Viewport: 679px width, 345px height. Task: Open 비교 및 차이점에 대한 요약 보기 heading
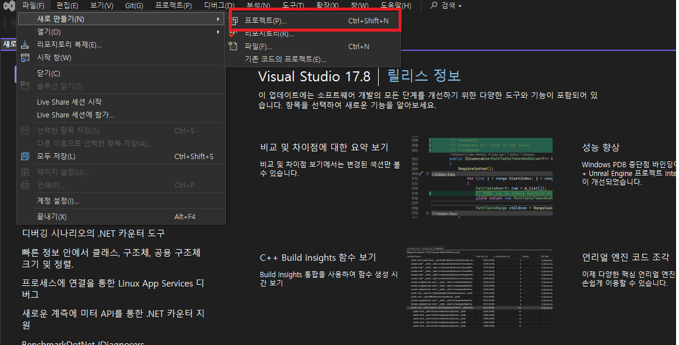[324, 147]
